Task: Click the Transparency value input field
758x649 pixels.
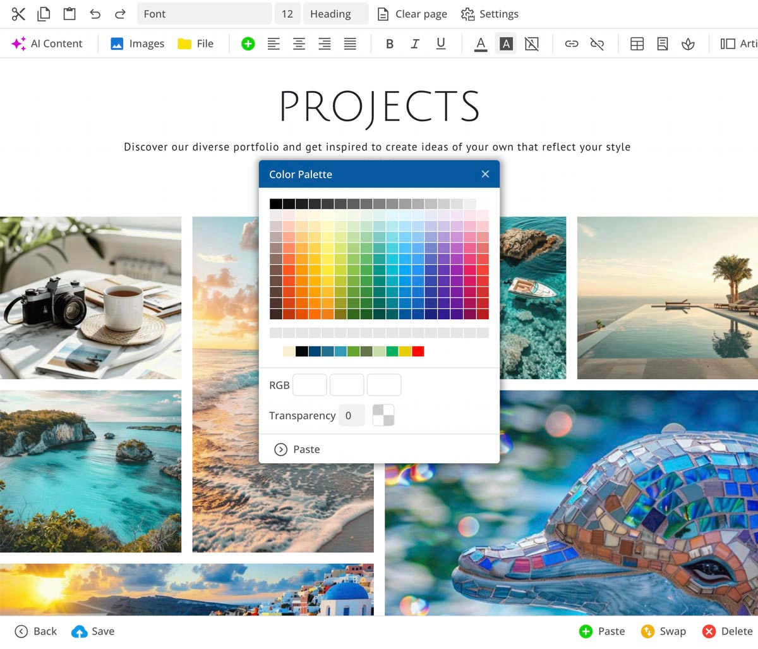Action: tap(351, 416)
